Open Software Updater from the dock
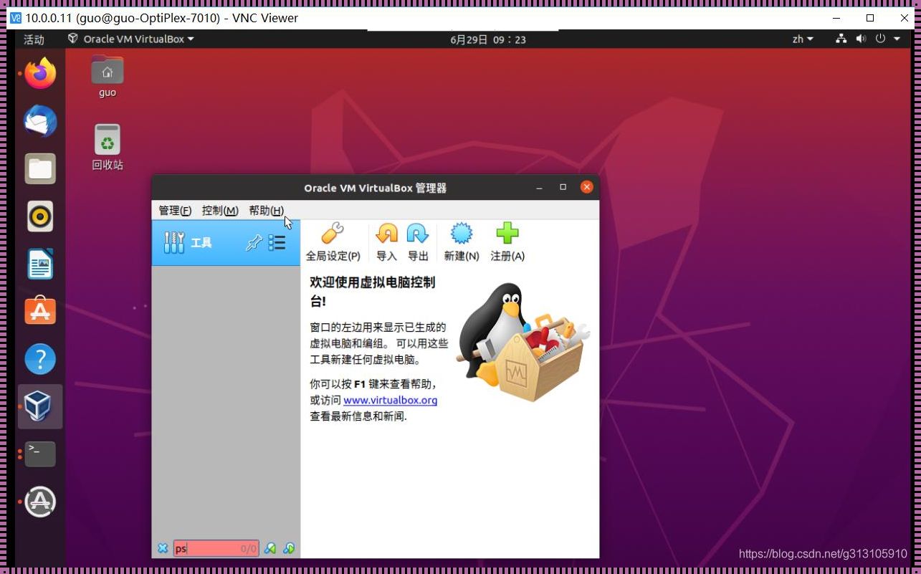This screenshot has height=574, width=921. (40, 502)
